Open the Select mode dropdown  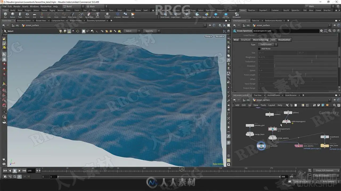click(132, 31)
